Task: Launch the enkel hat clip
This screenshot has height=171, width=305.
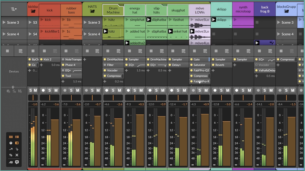Action: click(x=170, y=31)
